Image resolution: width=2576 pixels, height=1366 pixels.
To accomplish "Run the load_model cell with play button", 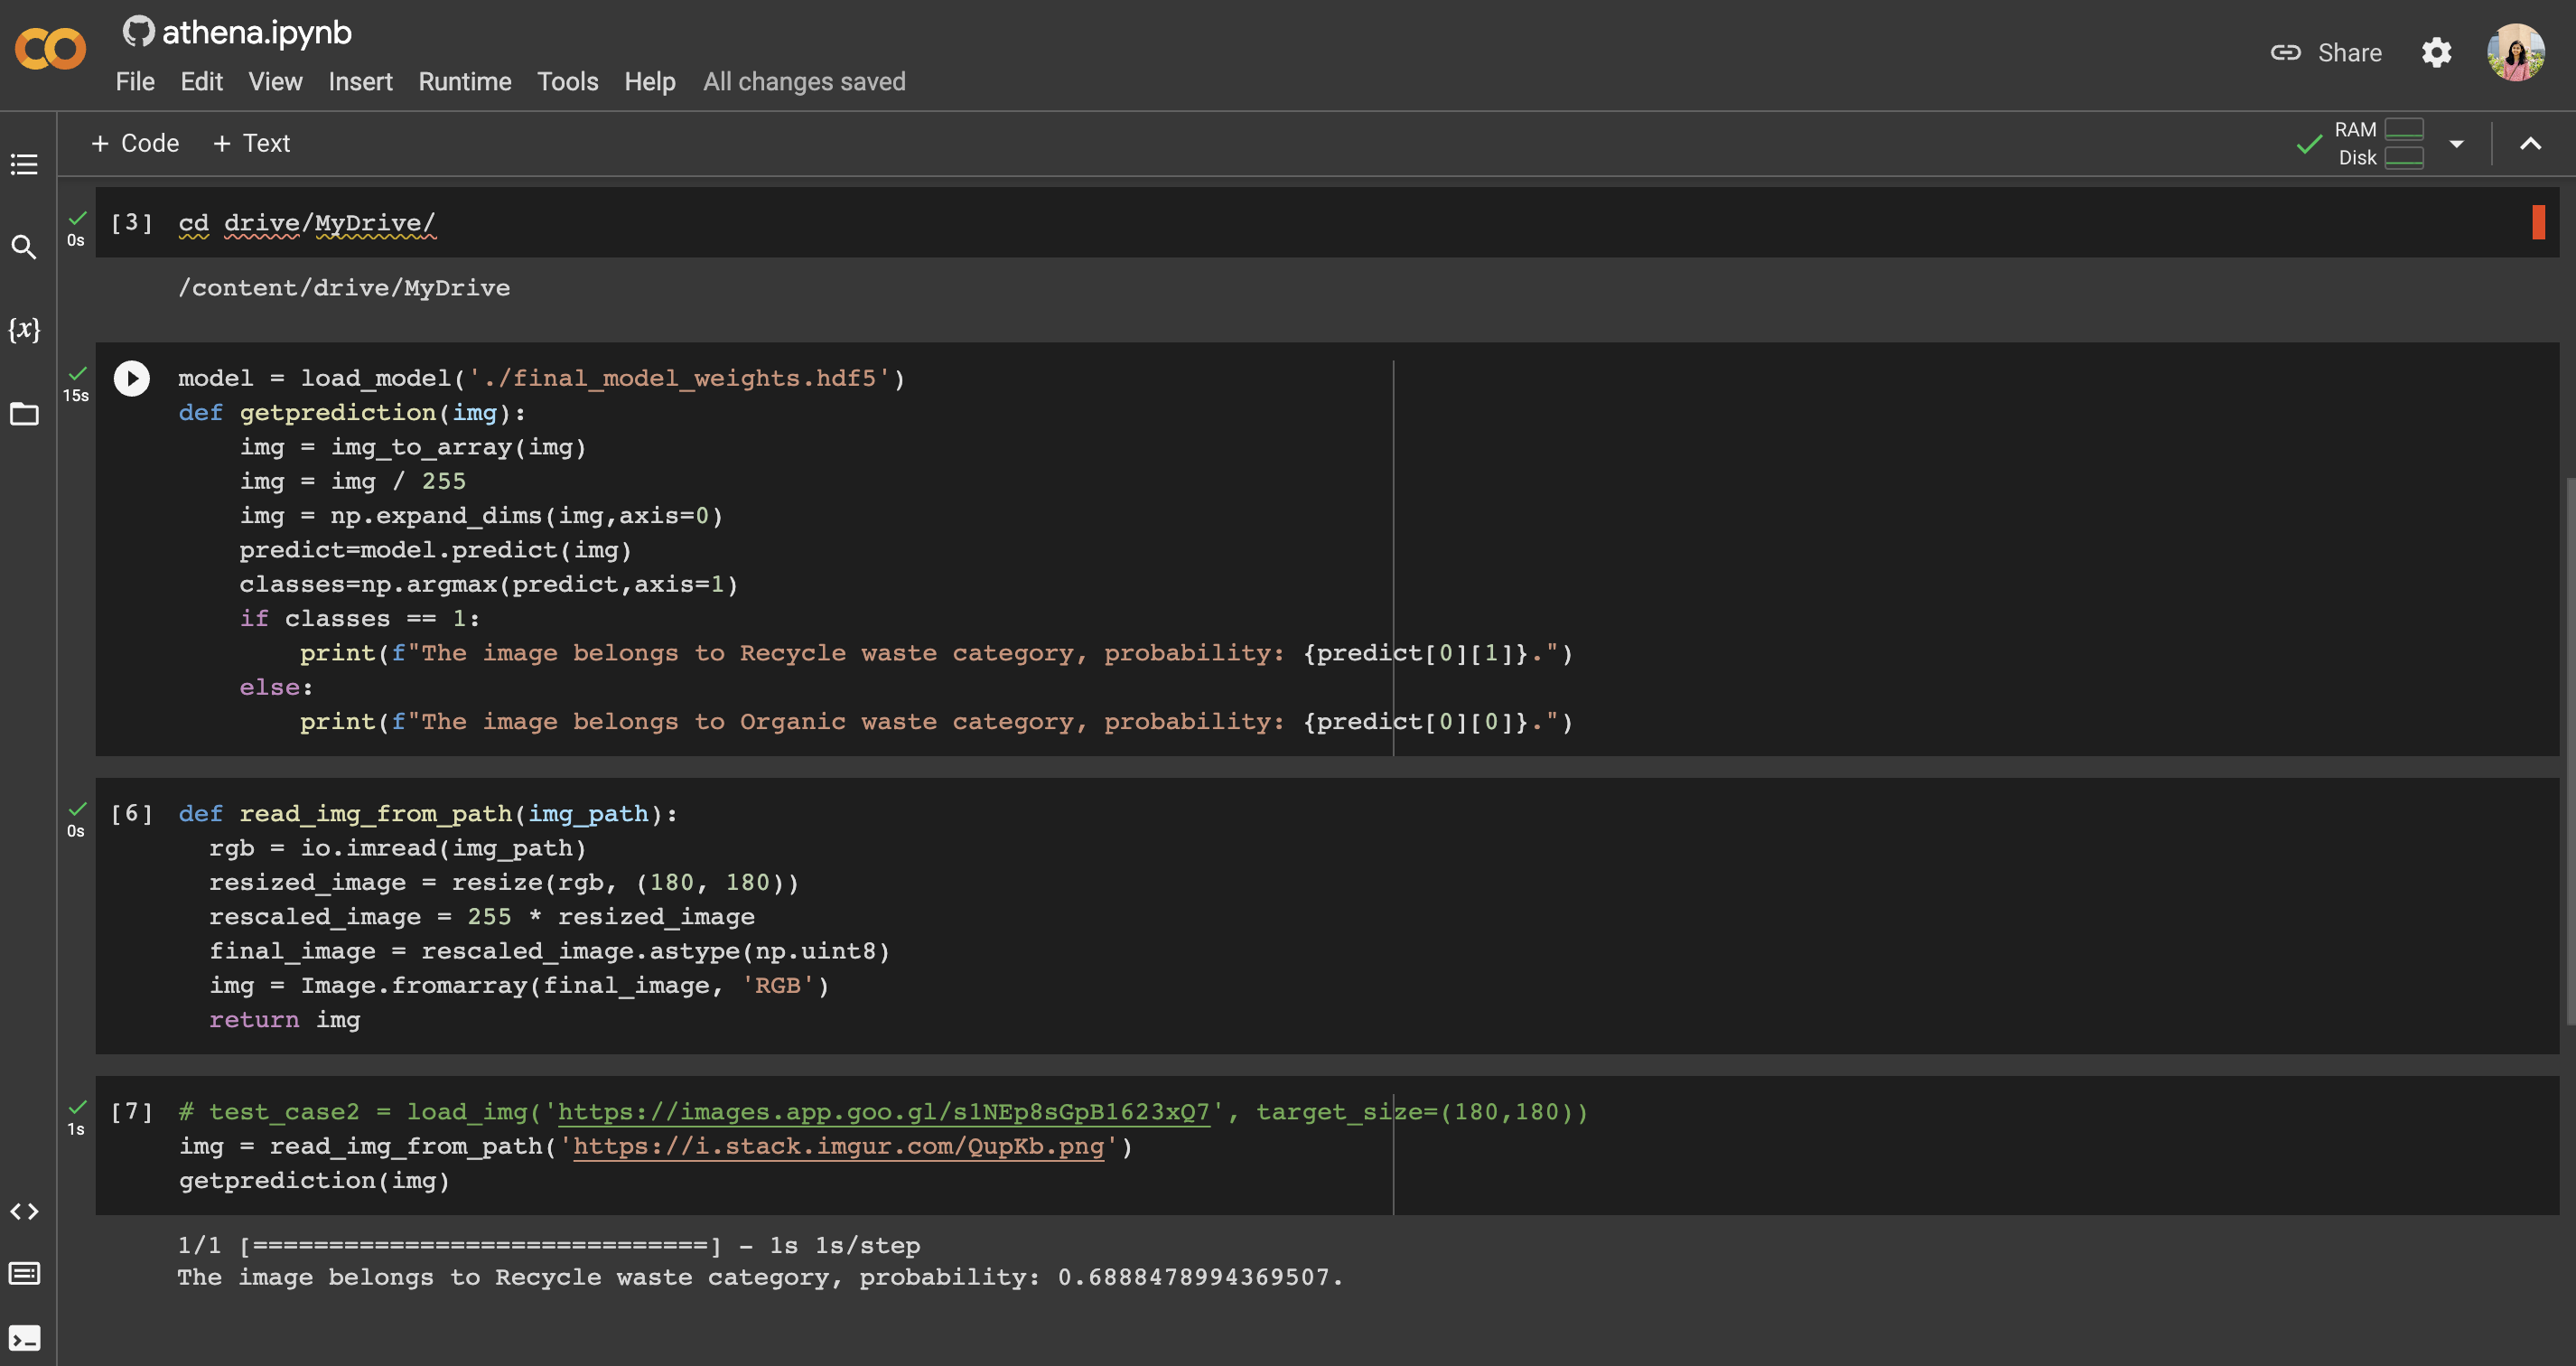I will (x=132, y=378).
